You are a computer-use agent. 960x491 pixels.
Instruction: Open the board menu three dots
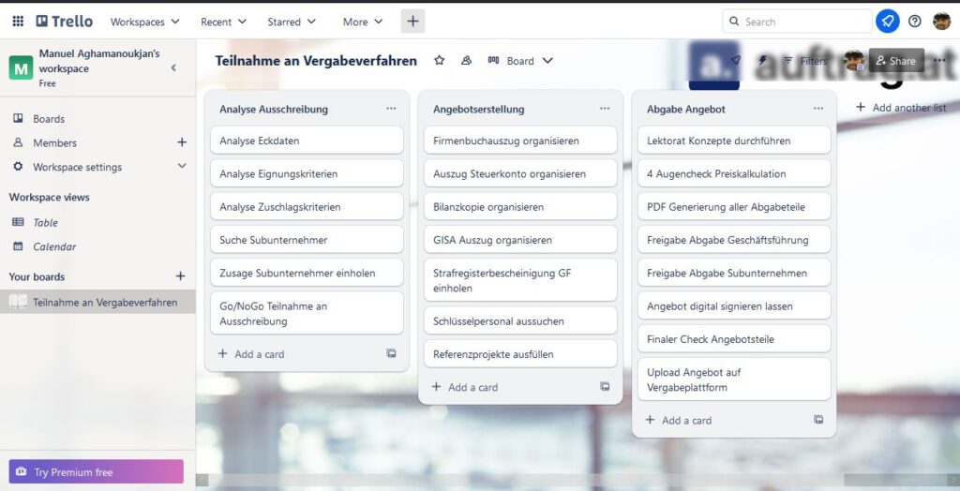pyautogui.click(x=939, y=61)
